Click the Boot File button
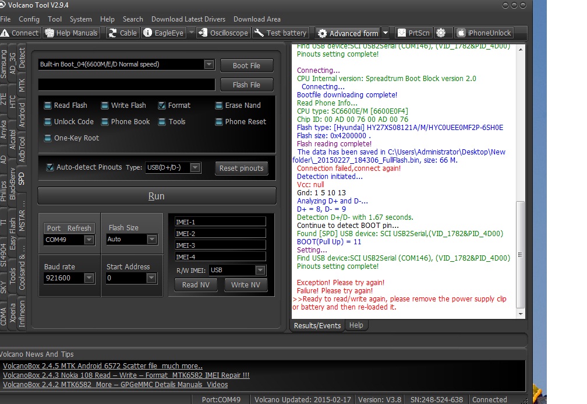The width and height of the screenshot is (587, 404). (246, 65)
